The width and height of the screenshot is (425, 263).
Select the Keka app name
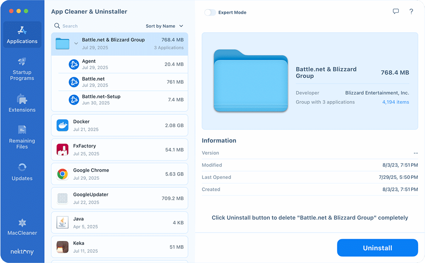click(x=79, y=243)
